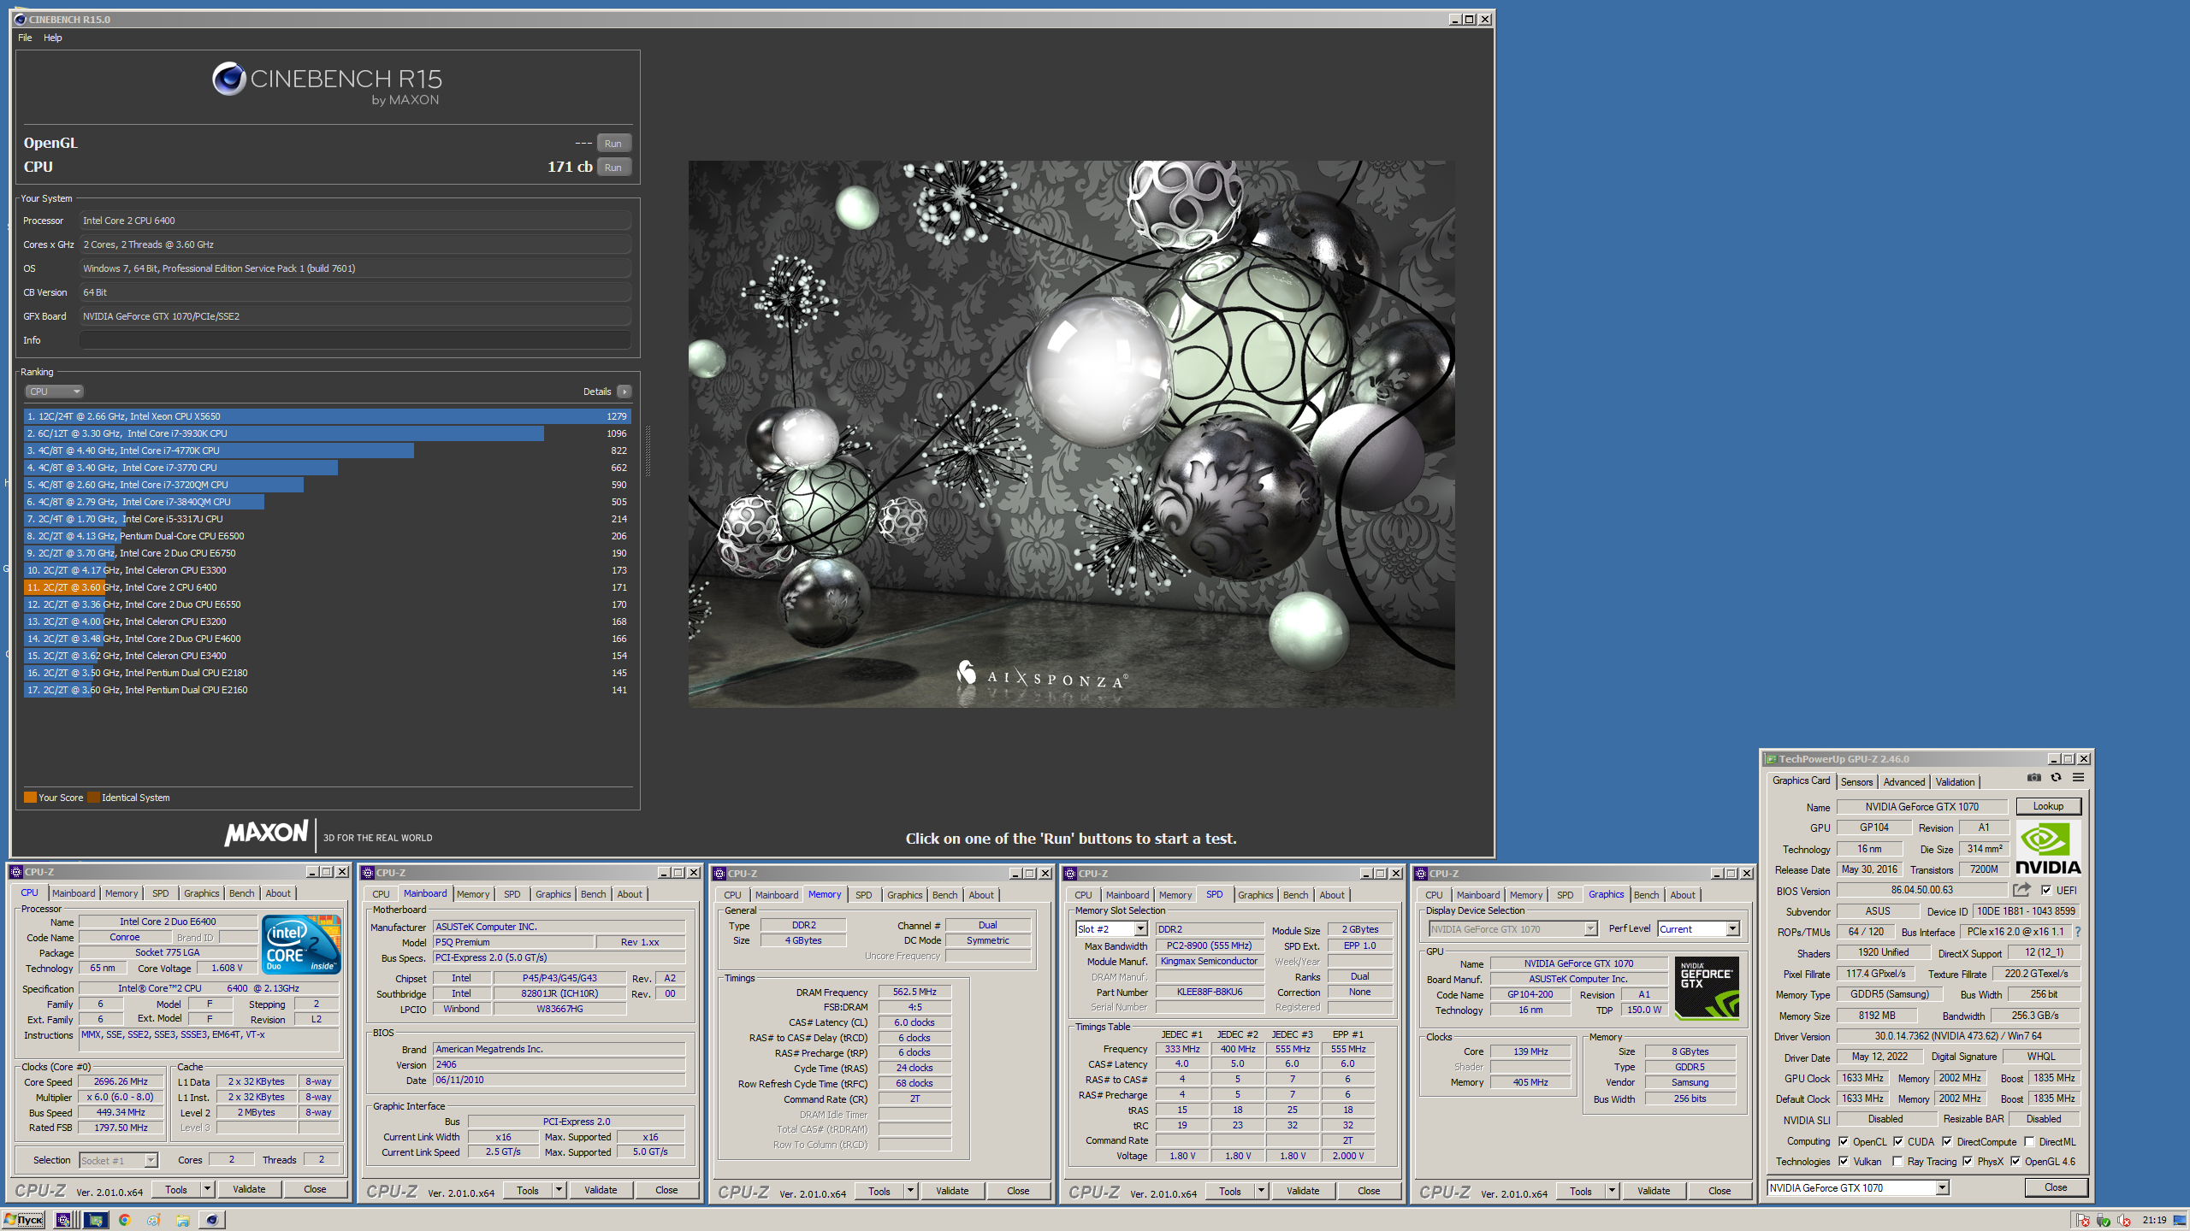Image resolution: width=2190 pixels, height=1231 pixels.
Task: Toggle the OpenCL checkbox
Action: tap(1844, 1141)
